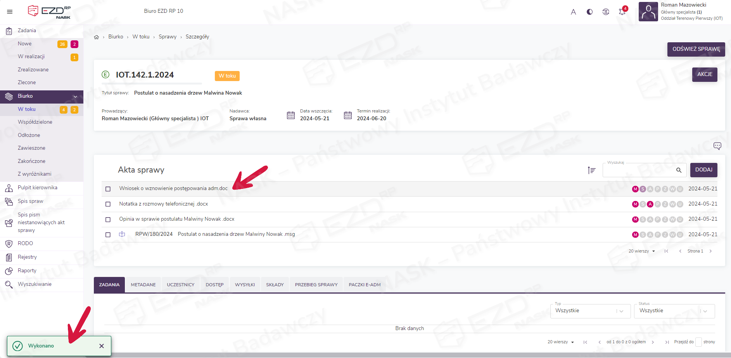Collapse the Biurko sidebar section

click(75, 97)
